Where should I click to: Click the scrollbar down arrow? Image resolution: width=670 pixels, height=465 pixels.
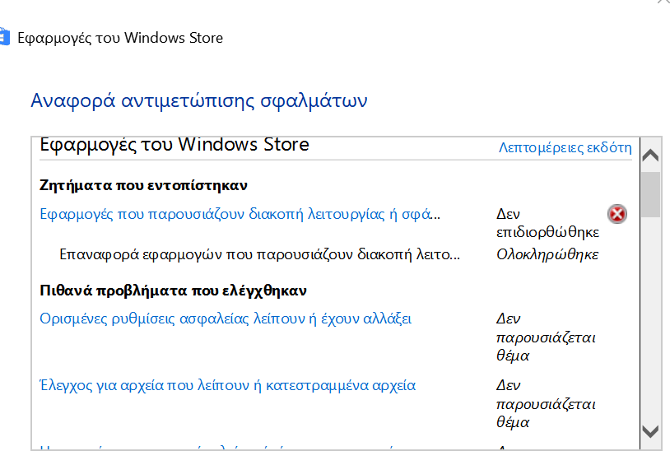click(x=650, y=431)
